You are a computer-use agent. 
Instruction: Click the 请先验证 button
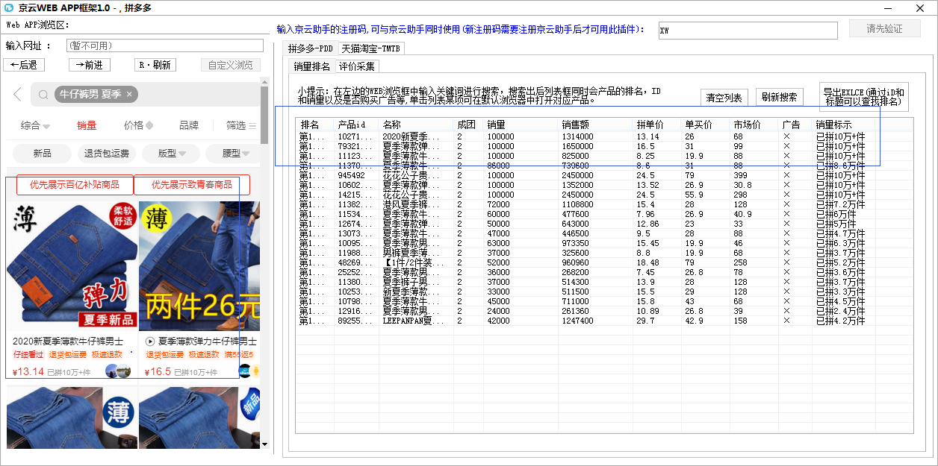(x=884, y=29)
